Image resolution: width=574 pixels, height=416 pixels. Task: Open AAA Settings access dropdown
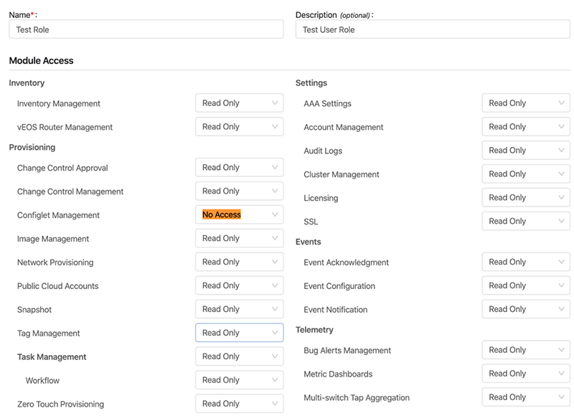tap(526, 103)
